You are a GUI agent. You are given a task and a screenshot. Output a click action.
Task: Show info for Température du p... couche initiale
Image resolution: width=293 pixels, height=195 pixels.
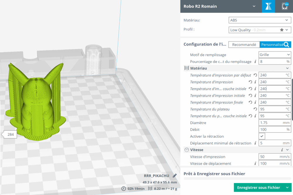[255, 116]
